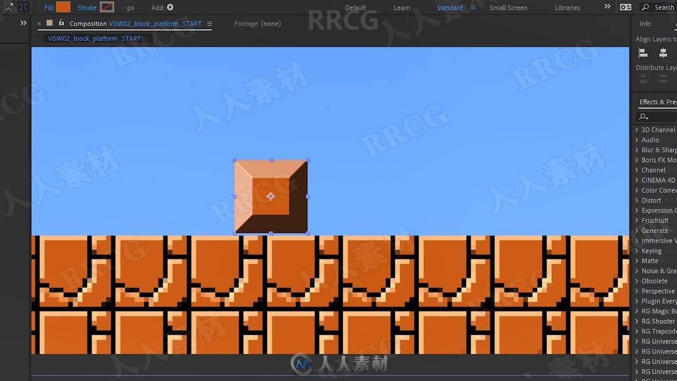Open Stroke options via the Stroke label
This screenshot has height=381, width=677.
[x=88, y=7]
